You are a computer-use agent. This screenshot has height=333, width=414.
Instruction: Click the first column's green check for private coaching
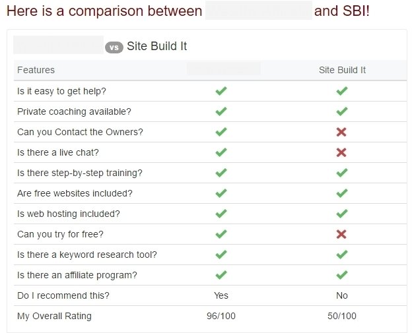(221, 111)
